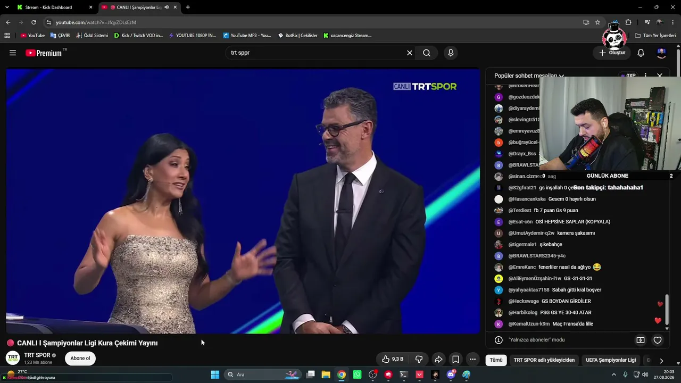Click the @Hasancankska chat username

click(x=527, y=199)
